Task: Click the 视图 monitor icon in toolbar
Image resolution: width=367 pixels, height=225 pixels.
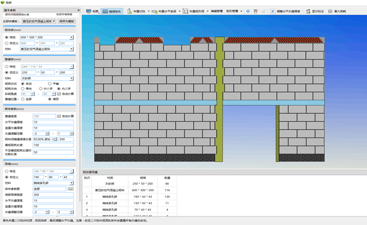Action: [x=89, y=11]
